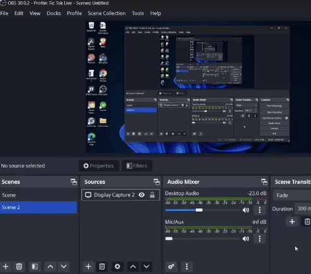Open Desktop Audio three-dot options menu
311x274 pixels.
260,210
